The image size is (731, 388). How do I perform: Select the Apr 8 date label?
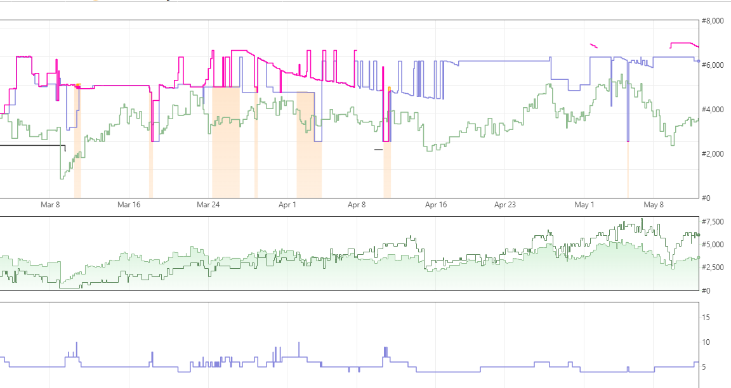tap(357, 205)
